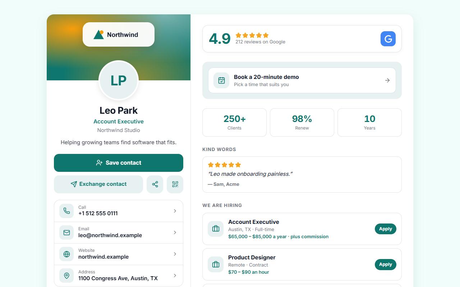Image resolution: width=460 pixels, height=287 pixels.
Task: Open the QR code icon button
Action: (175, 184)
